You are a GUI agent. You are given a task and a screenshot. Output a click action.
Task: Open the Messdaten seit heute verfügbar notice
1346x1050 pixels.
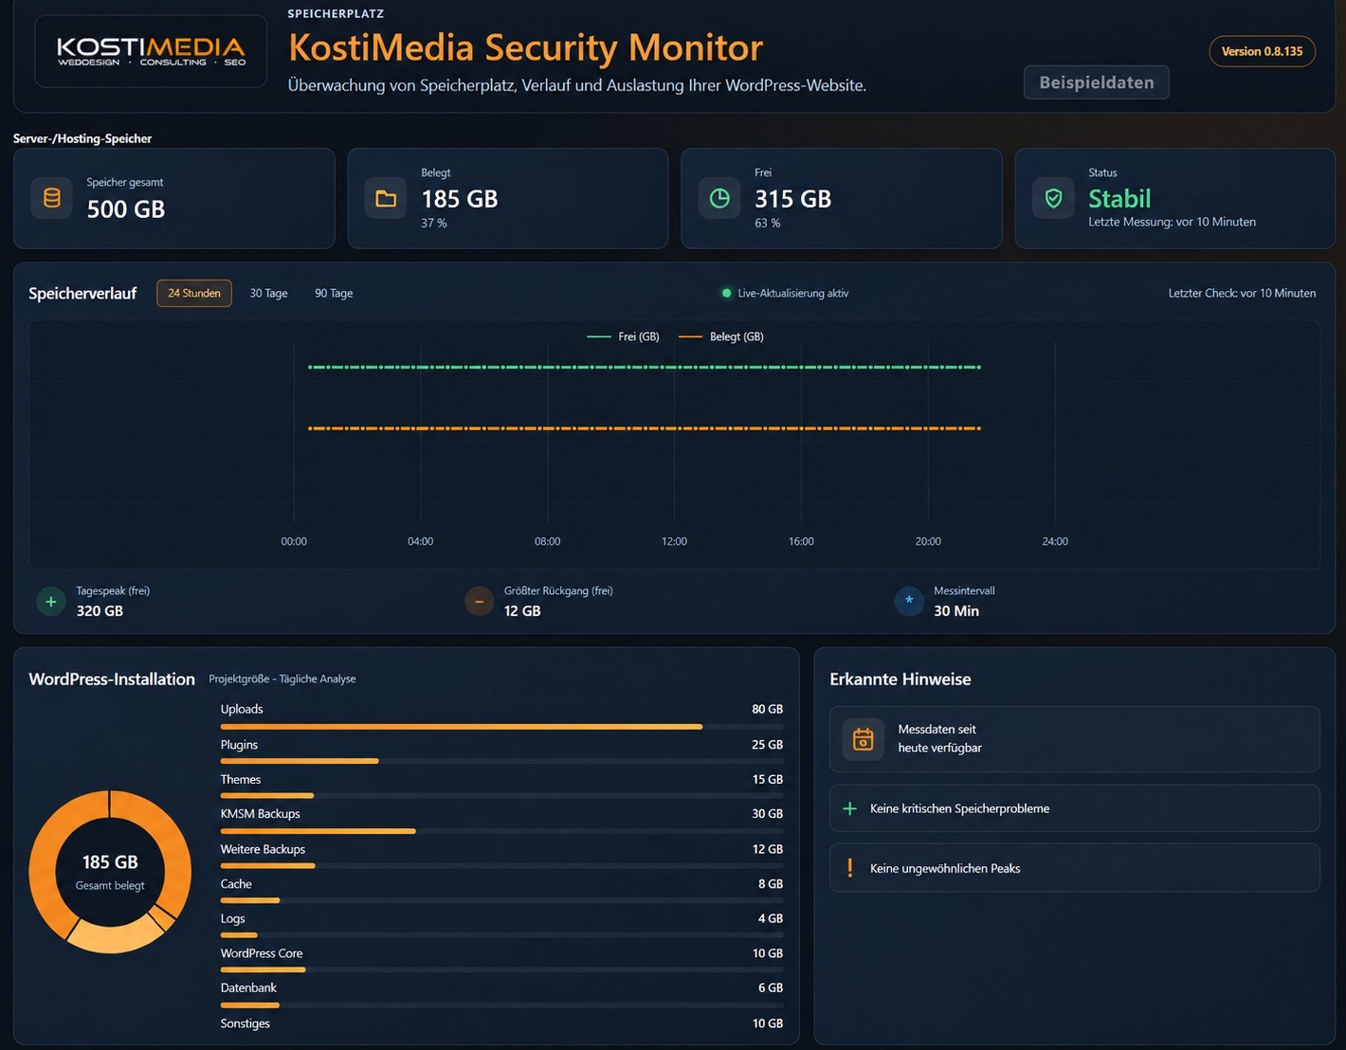1075,739
